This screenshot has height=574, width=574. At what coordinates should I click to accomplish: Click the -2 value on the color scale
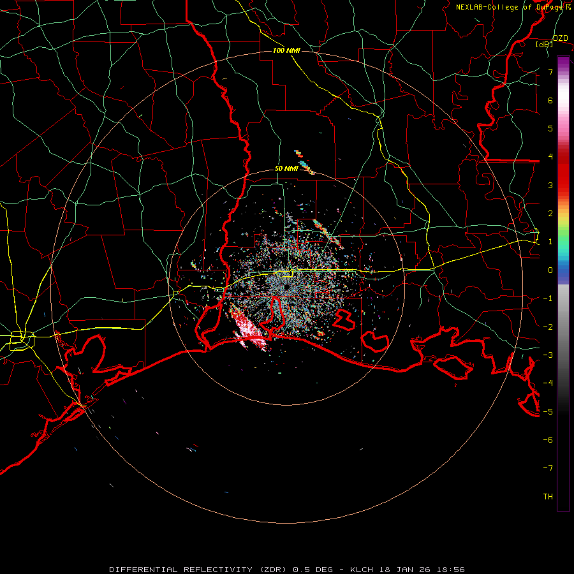tap(548, 327)
